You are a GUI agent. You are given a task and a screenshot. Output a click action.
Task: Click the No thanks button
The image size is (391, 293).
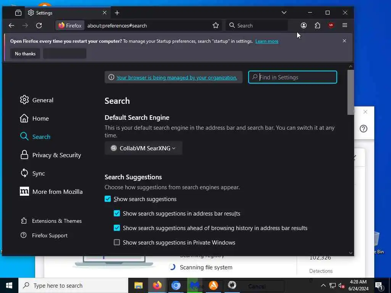(25, 53)
